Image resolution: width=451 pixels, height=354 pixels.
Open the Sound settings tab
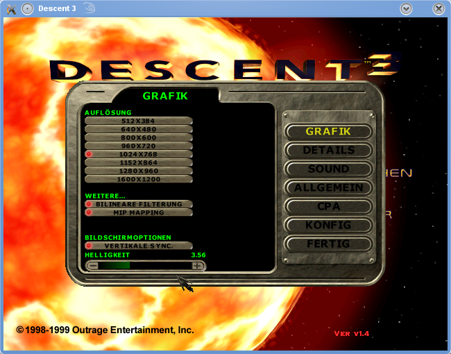coord(328,169)
